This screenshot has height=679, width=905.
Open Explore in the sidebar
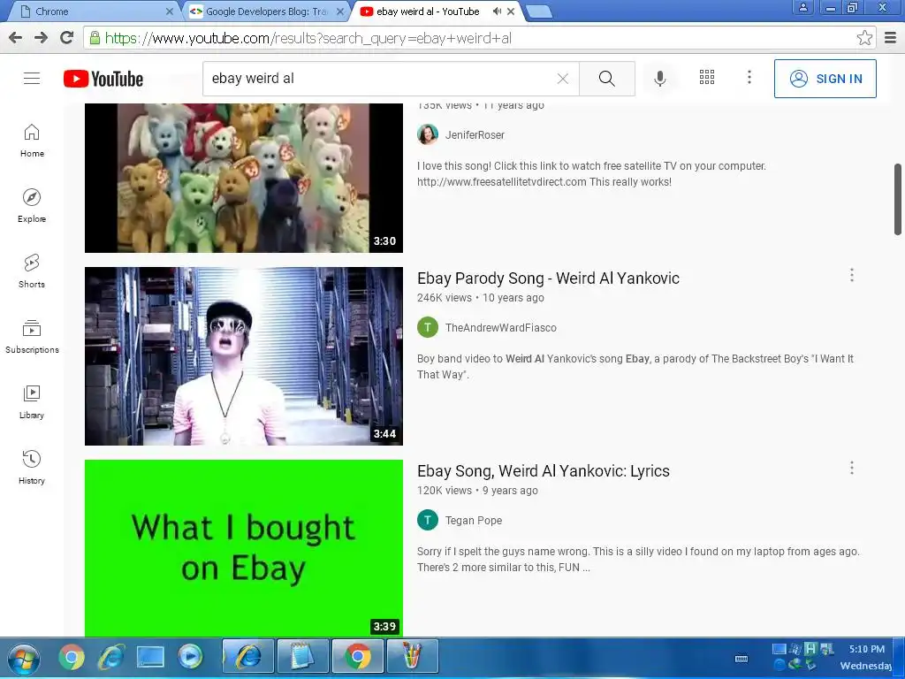[32, 206]
